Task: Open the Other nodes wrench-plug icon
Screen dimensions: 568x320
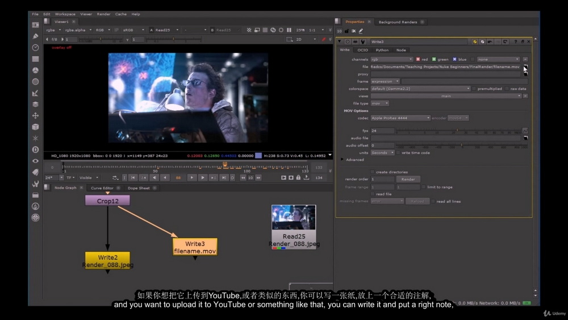Action: coord(35,184)
